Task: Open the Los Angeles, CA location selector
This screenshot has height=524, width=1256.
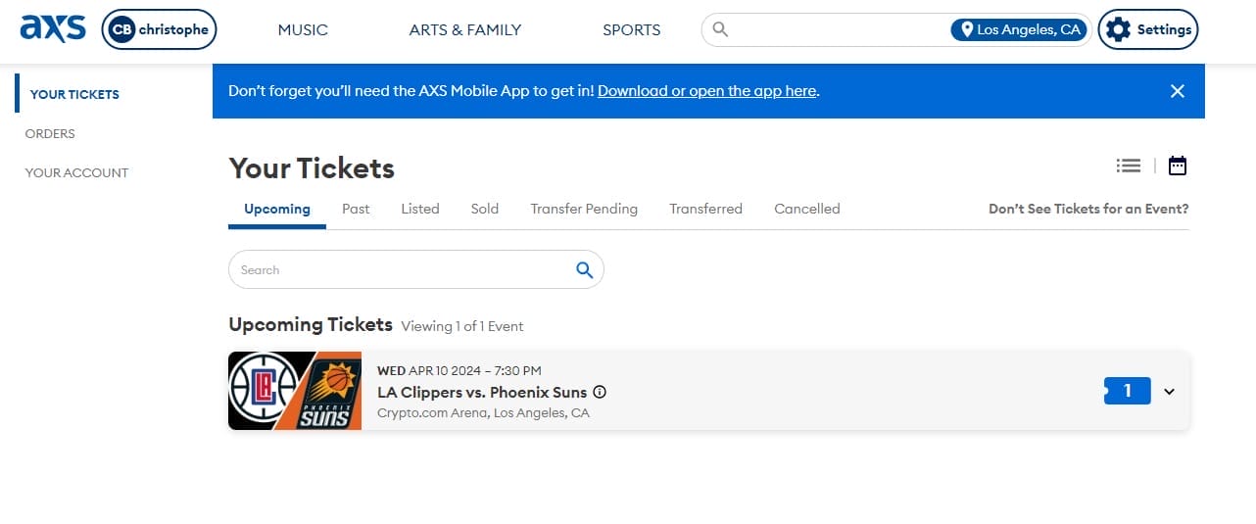Action: pyautogui.click(x=1019, y=29)
